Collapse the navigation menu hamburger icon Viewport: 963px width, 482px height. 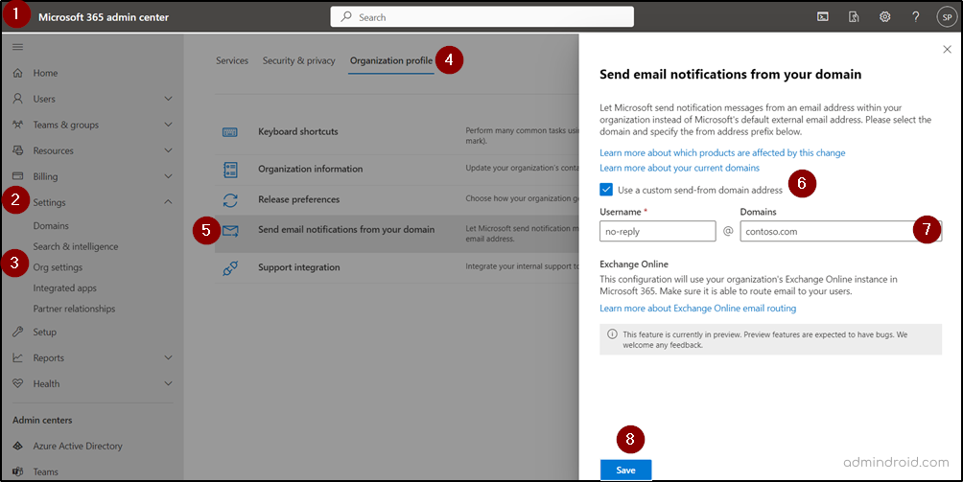(x=18, y=47)
